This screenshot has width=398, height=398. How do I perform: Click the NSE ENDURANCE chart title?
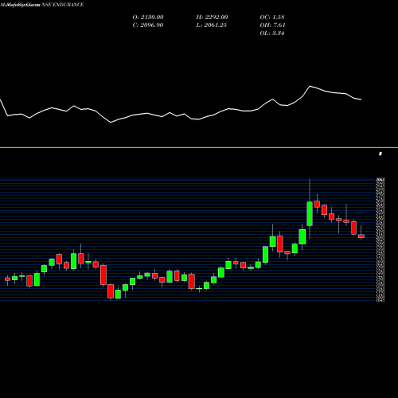63,5
